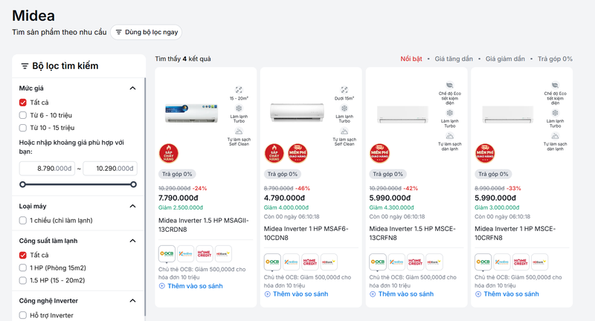Click OCB bank icon on first product

[x=167, y=253]
